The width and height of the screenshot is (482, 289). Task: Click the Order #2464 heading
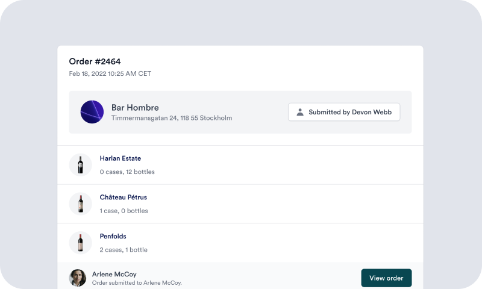pyautogui.click(x=95, y=61)
